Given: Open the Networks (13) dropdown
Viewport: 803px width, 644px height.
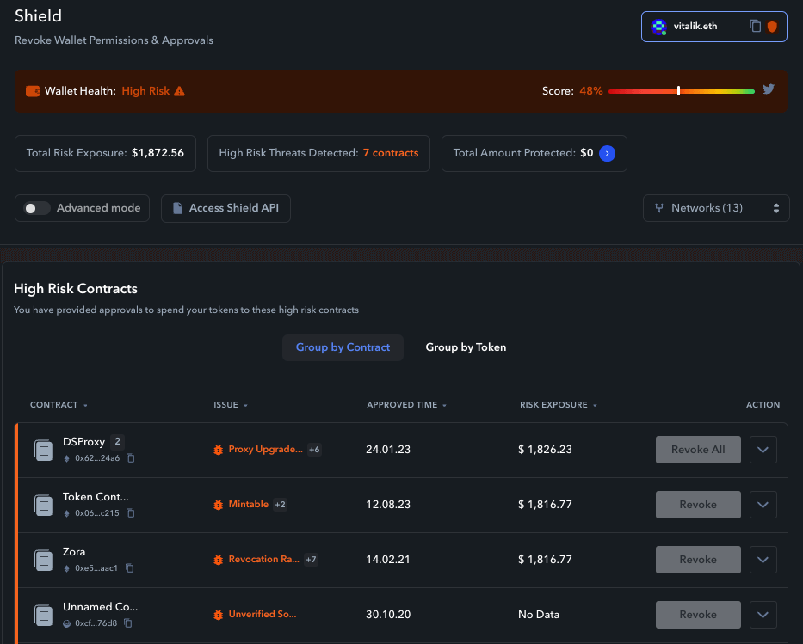Looking at the screenshot, I should coord(716,208).
